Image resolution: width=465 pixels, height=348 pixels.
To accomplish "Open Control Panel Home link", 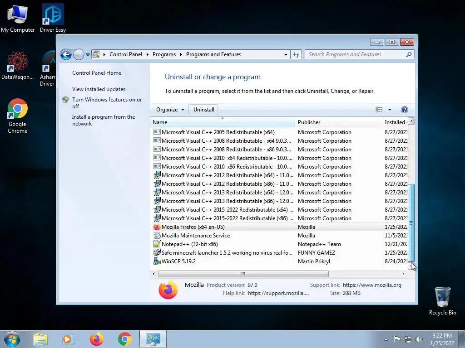I will 97,73.
